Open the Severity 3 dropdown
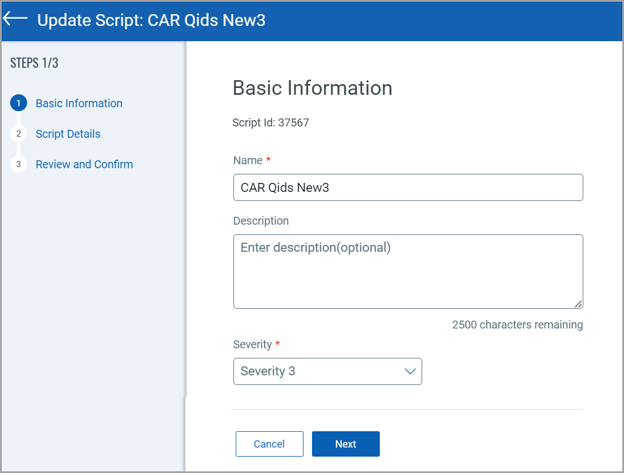 pyautogui.click(x=327, y=371)
